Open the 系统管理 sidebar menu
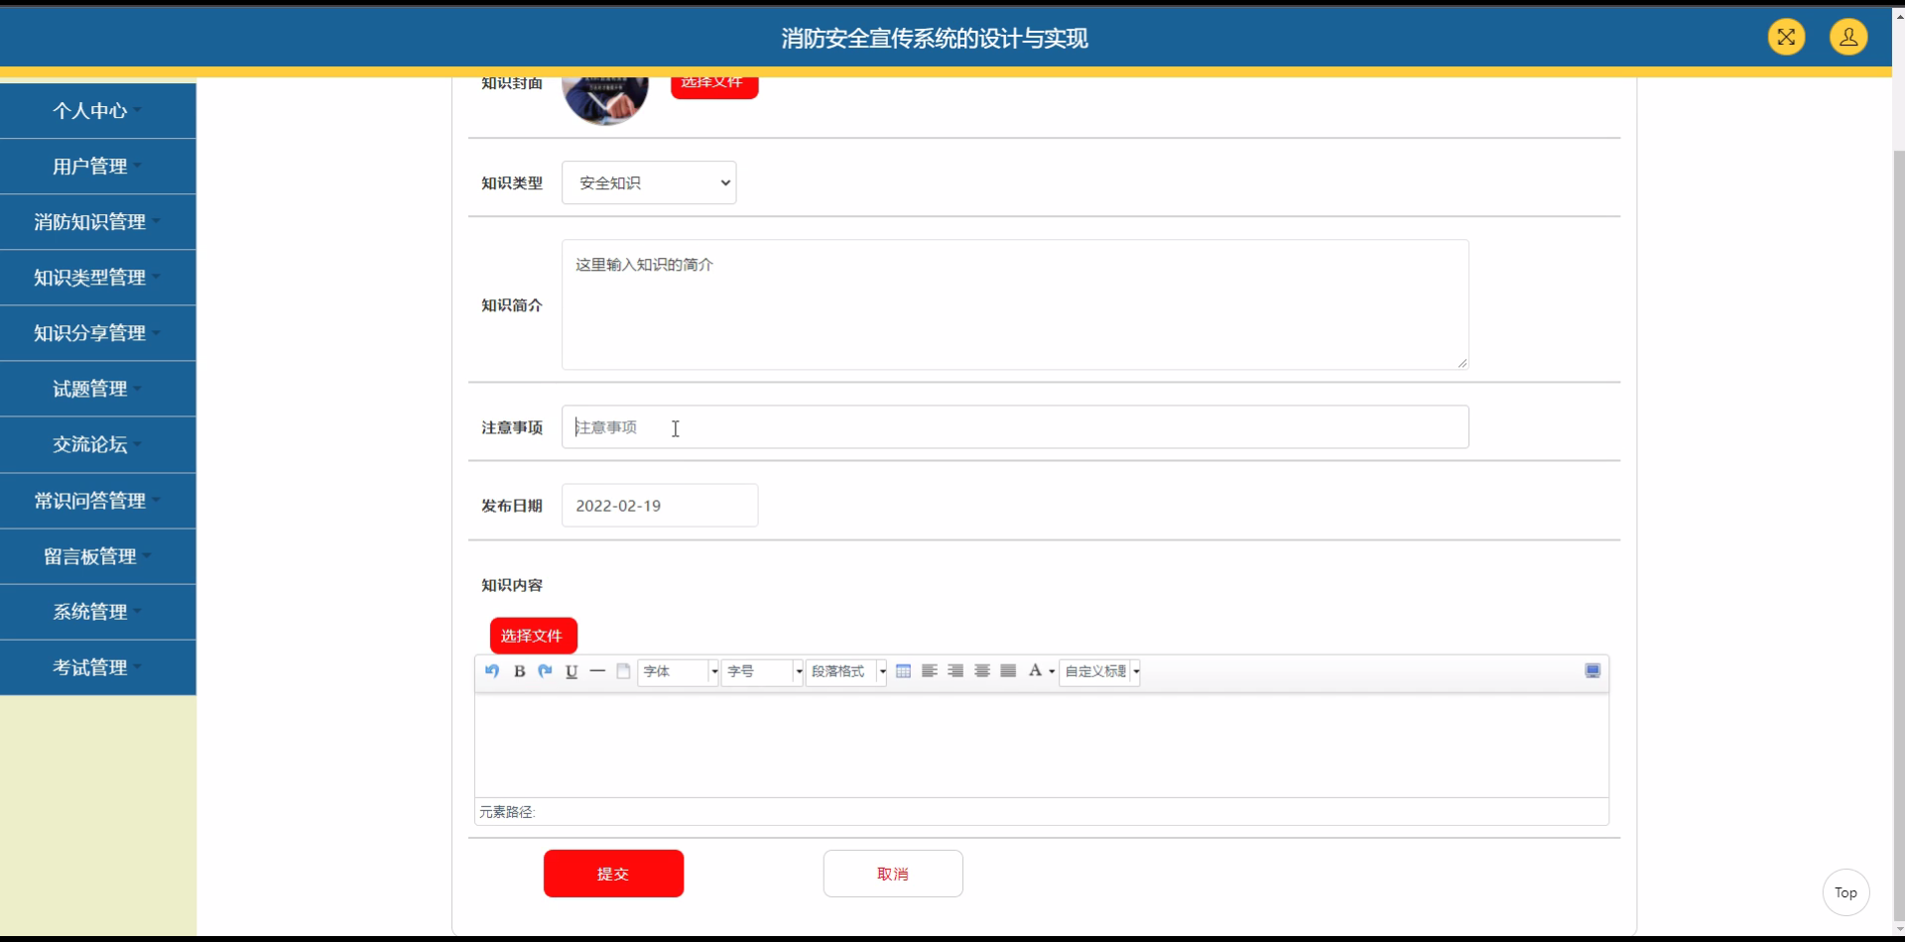 point(97,612)
